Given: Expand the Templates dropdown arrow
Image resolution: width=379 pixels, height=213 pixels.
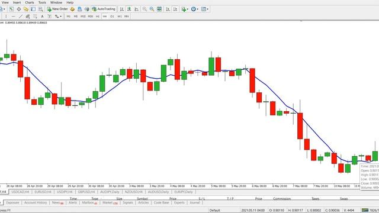Looking at the screenshot, I should (208, 9).
